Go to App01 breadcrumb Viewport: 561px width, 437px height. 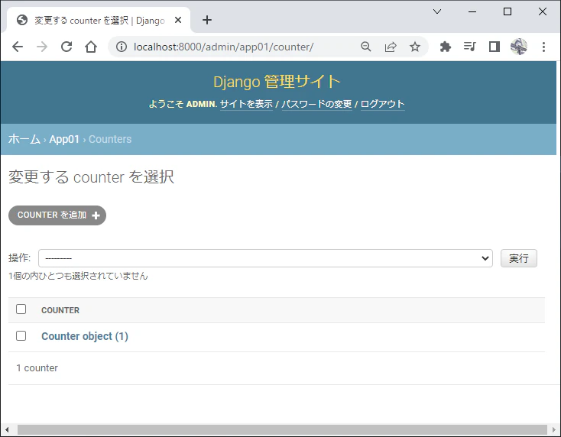[64, 139]
